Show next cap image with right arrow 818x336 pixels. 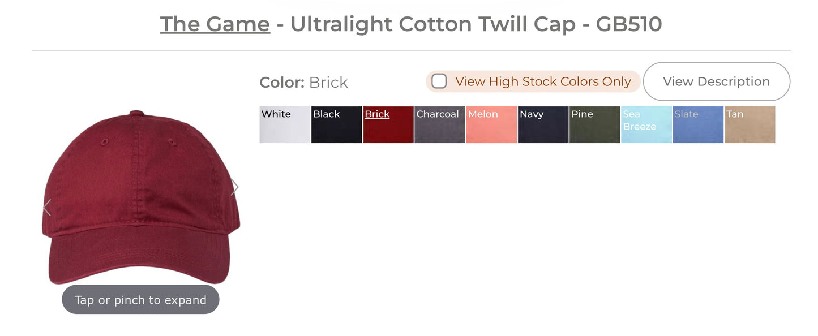click(x=235, y=187)
